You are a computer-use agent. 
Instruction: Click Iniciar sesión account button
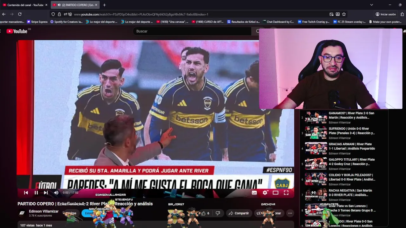pos(386,14)
